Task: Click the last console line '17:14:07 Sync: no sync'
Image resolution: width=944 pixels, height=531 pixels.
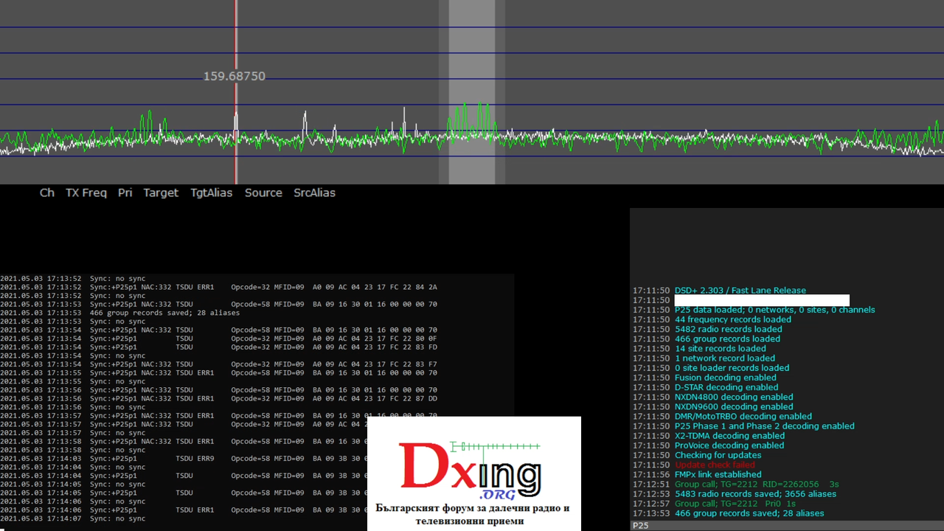Action: [73, 518]
